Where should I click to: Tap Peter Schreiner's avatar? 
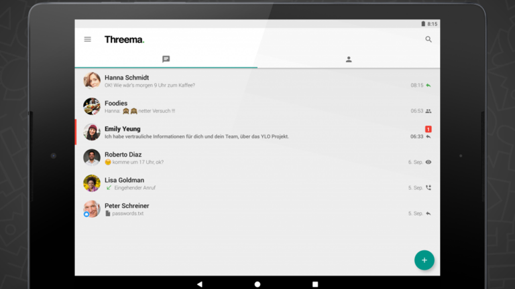click(92, 209)
